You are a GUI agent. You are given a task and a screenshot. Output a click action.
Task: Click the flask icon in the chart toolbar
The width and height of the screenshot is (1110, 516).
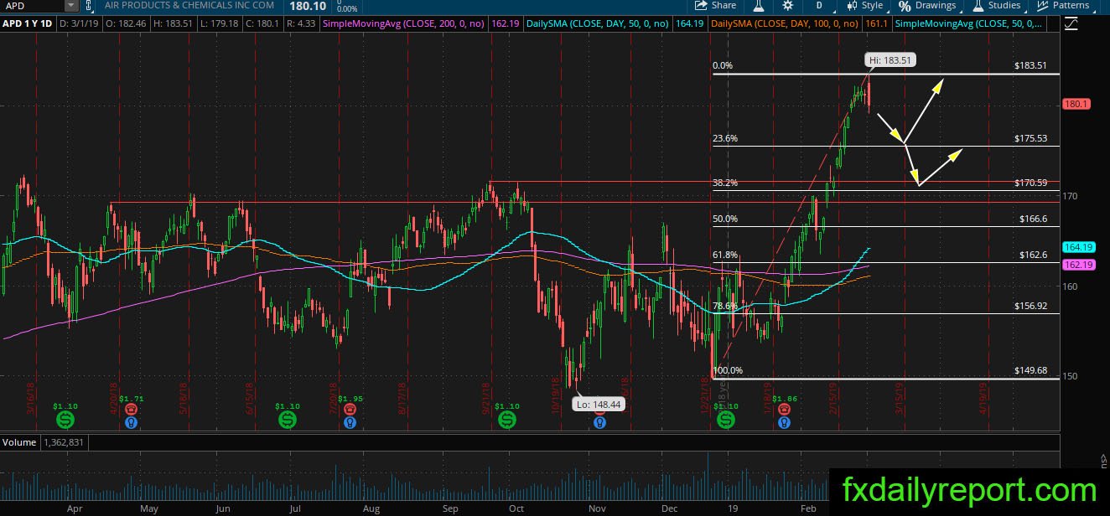759,5
